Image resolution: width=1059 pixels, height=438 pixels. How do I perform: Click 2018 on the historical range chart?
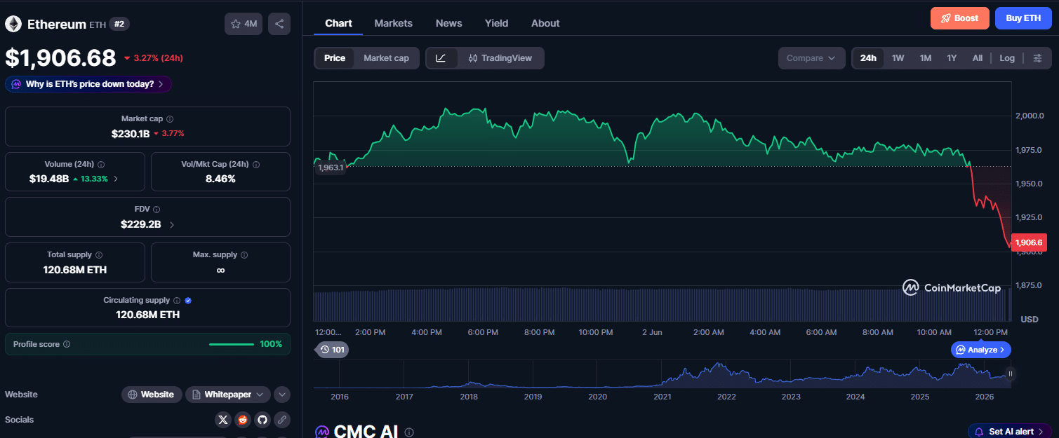[469, 397]
